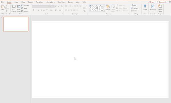
Task: Add a New Slide
Action: [14, 8]
